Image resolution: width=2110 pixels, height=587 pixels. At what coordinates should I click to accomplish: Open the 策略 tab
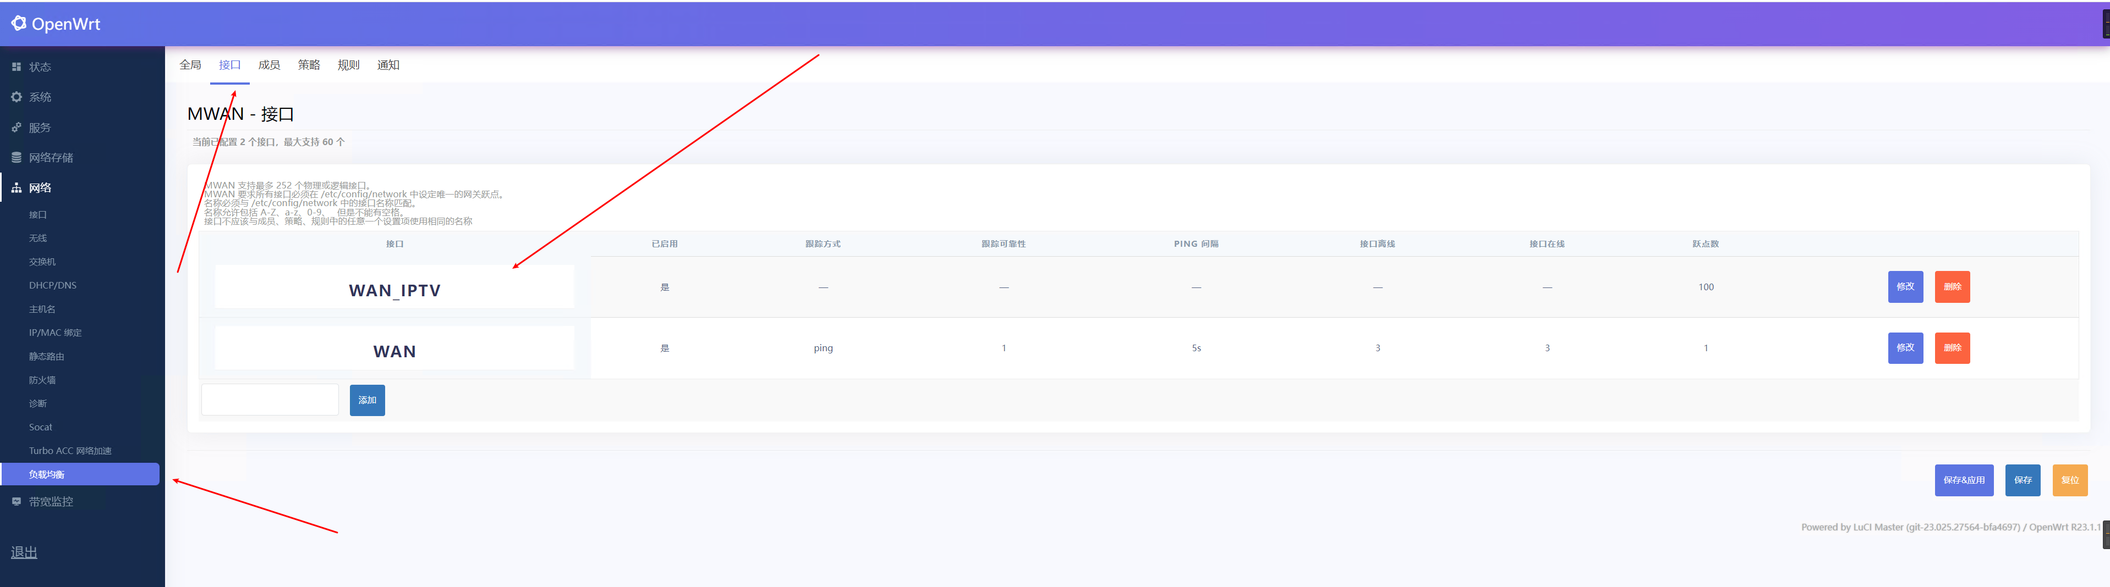click(309, 65)
